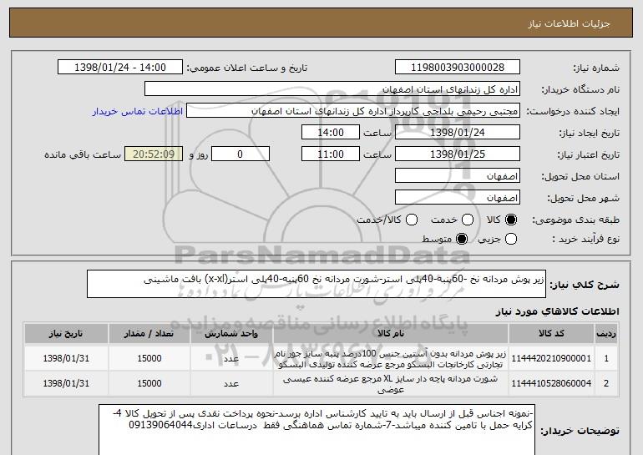Click the شماره نیاز field 1198003903000028
Screen dimensions: 643x455
coord(458,68)
